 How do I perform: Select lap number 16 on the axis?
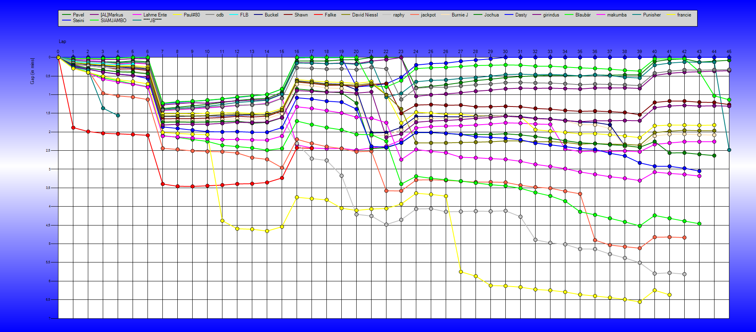[297, 51]
